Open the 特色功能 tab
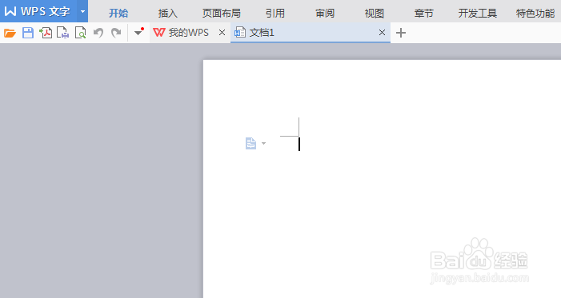Viewport: 561px width, 298px height. tap(535, 14)
